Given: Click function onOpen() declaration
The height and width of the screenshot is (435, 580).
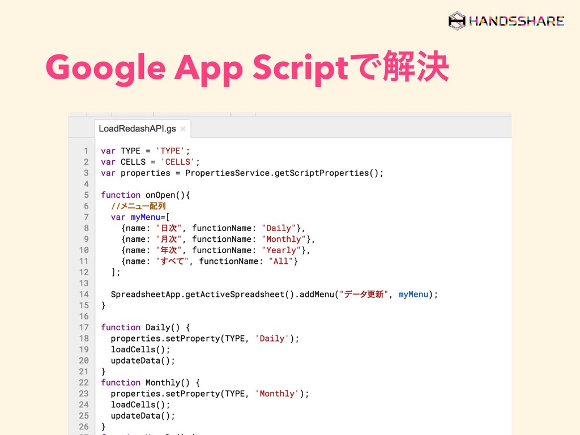Looking at the screenshot, I should click(x=146, y=195).
